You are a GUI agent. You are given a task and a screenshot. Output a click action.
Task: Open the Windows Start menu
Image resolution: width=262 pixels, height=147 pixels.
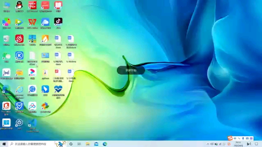pyautogui.click(x=4, y=144)
